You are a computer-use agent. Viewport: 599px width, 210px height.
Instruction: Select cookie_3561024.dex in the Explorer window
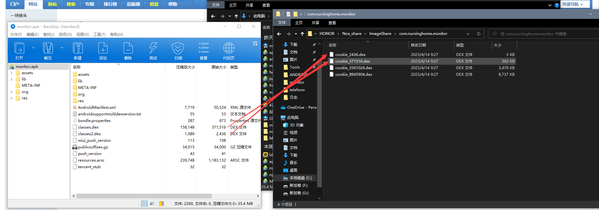(x=354, y=68)
